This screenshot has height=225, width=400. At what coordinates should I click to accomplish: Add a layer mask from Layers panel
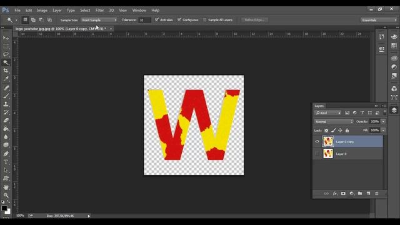click(x=343, y=193)
